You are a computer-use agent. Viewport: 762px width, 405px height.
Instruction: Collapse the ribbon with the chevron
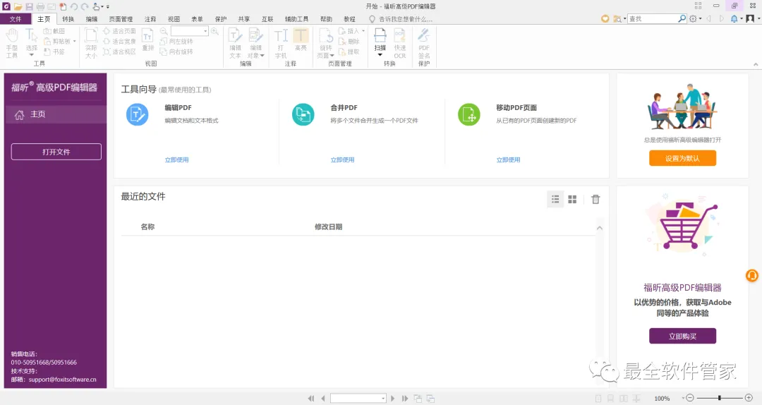point(756,64)
